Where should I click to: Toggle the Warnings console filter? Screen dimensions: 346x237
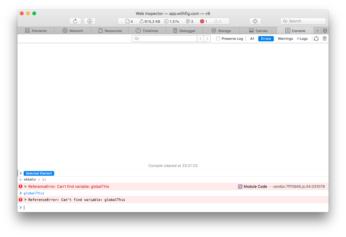click(x=285, y=38)
